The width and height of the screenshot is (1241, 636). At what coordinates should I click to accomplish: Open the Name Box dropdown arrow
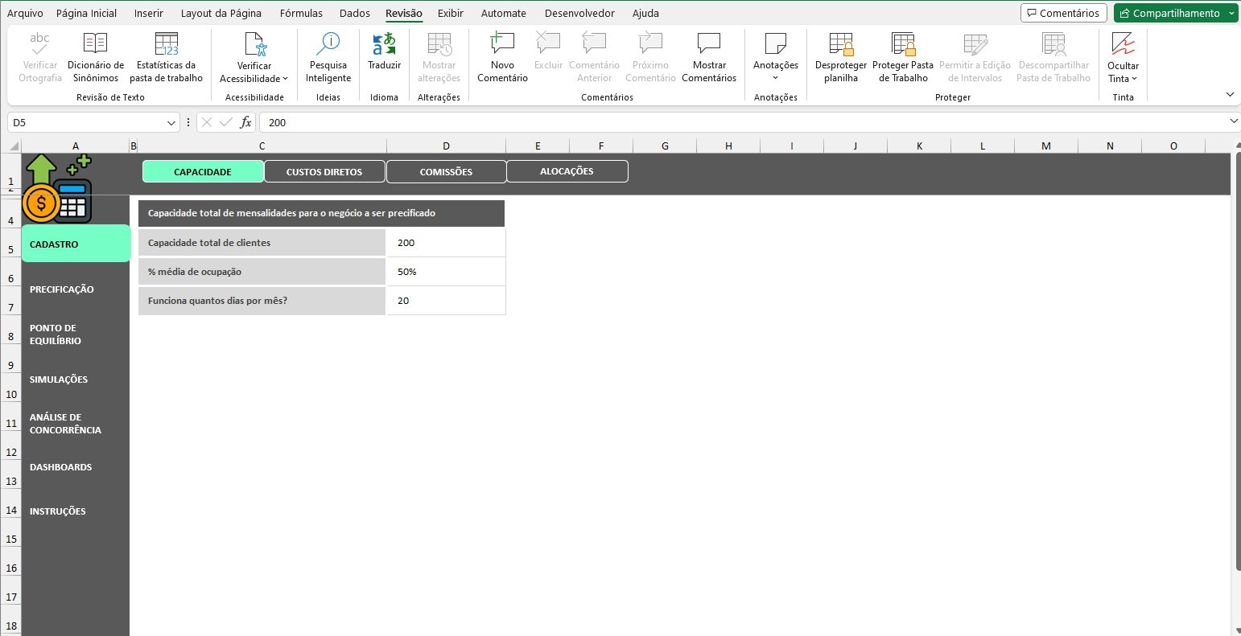click(x=171, y=123)
